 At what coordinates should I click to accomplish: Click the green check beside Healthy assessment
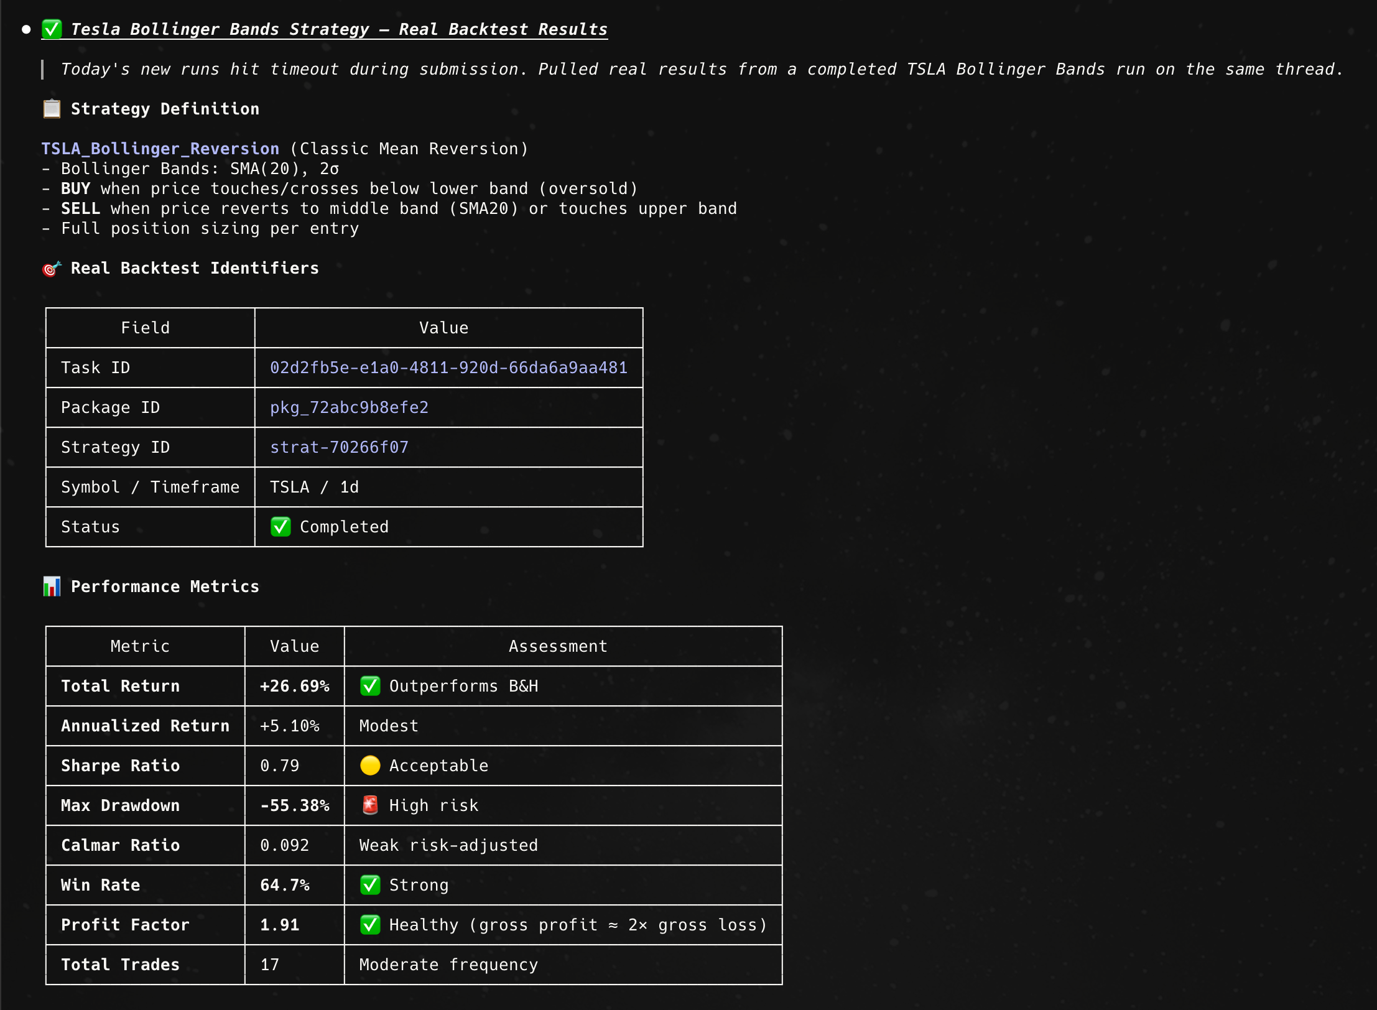(x=370, y=925)
